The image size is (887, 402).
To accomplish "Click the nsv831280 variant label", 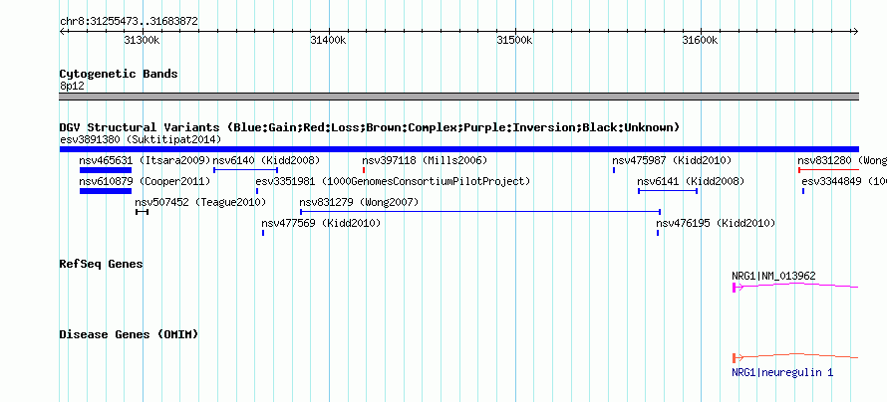I will [x=842, y=160].
